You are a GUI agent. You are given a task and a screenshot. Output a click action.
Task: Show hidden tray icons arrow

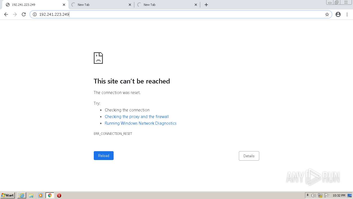point(307,195)
